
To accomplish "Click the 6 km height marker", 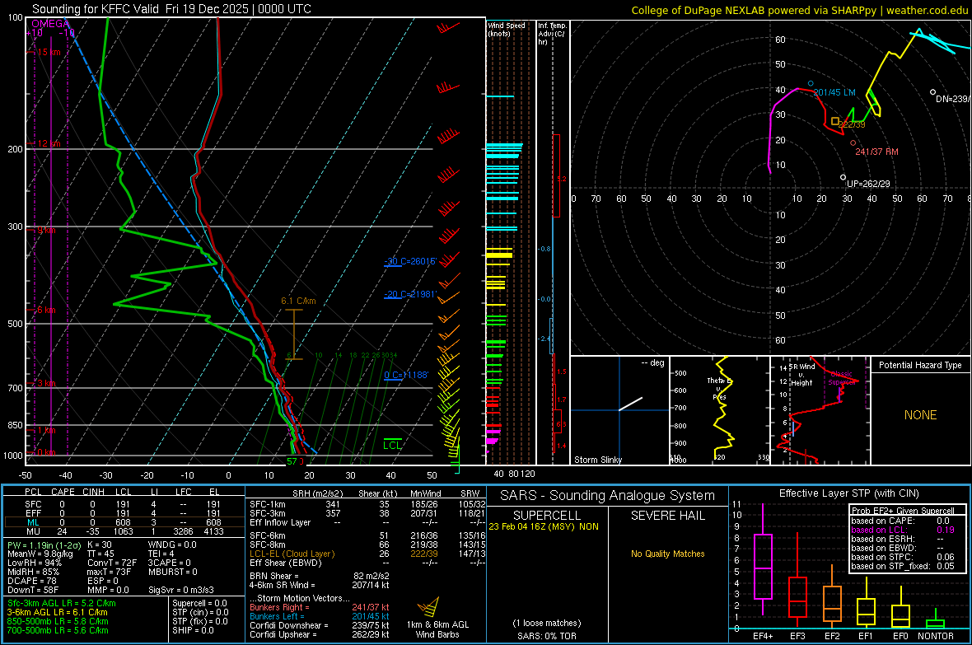I will pos(46,310).
